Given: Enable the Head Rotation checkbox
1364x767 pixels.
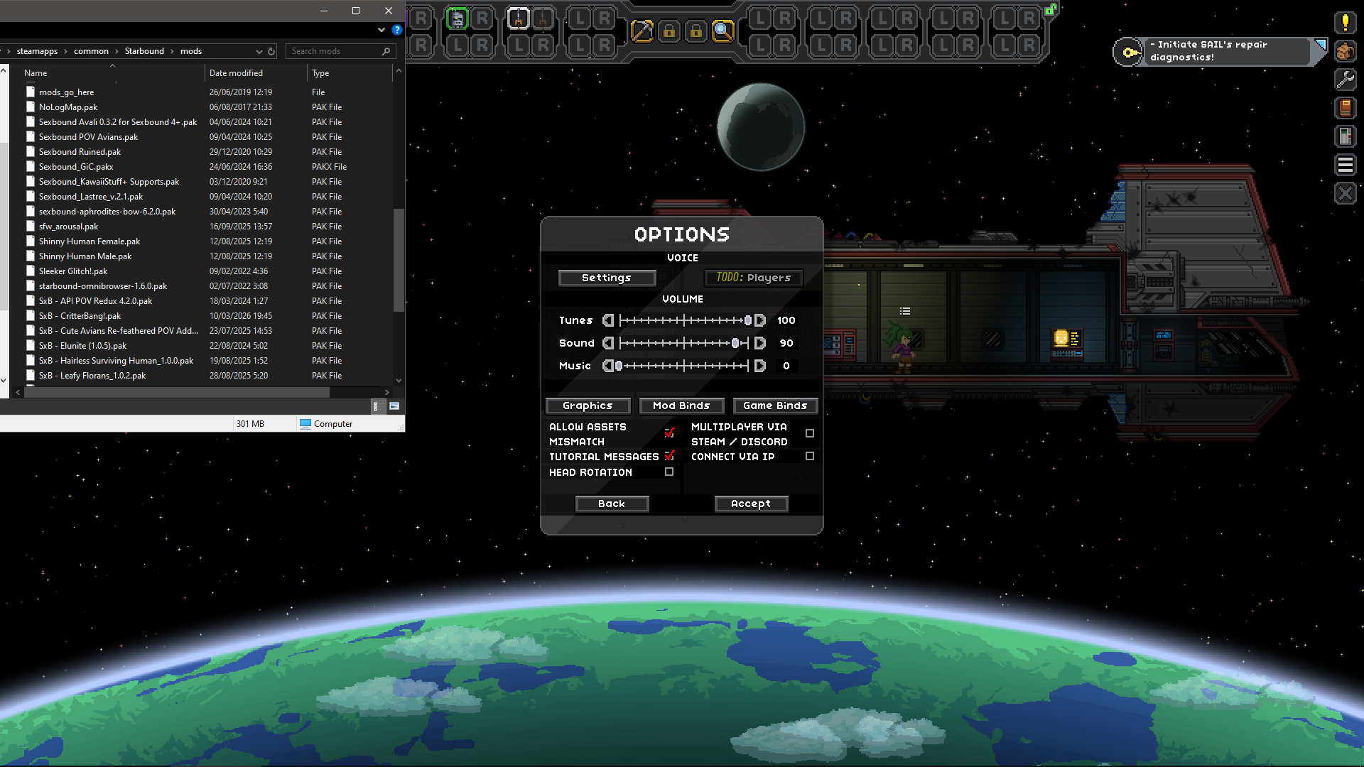Looking at the screenshot, I should coord(669,472).
